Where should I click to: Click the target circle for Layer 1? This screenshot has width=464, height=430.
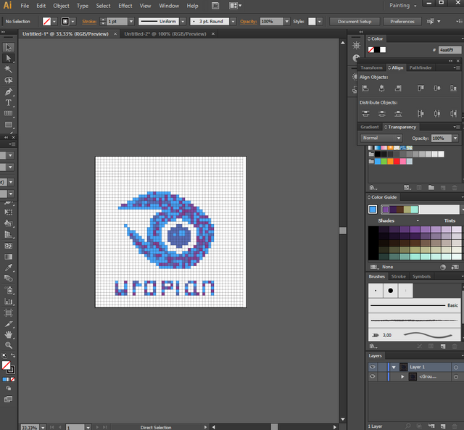pyautogui.click(x=456, y=367)
